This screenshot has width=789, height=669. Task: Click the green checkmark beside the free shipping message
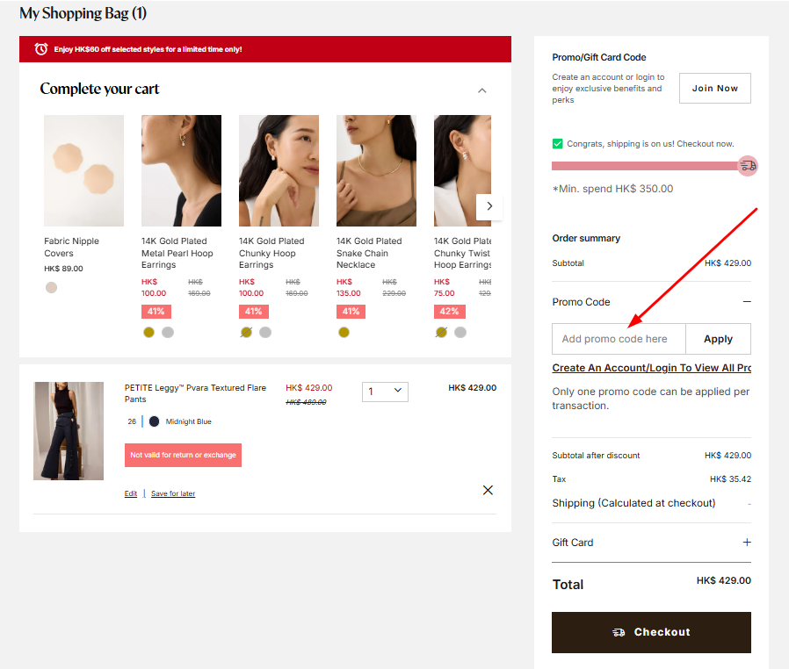click(x=557, y=143)
